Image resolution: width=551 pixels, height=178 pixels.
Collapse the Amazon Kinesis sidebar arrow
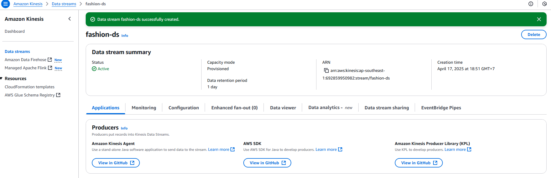click(x=70, y=19)
